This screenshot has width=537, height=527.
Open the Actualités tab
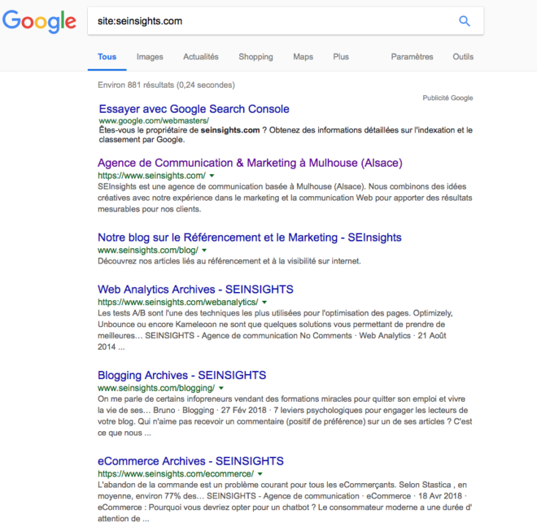[x=200, y=57]
